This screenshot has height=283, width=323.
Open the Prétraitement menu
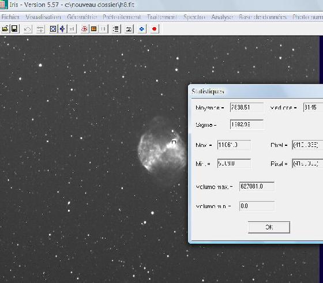click(x=122, y=17)
